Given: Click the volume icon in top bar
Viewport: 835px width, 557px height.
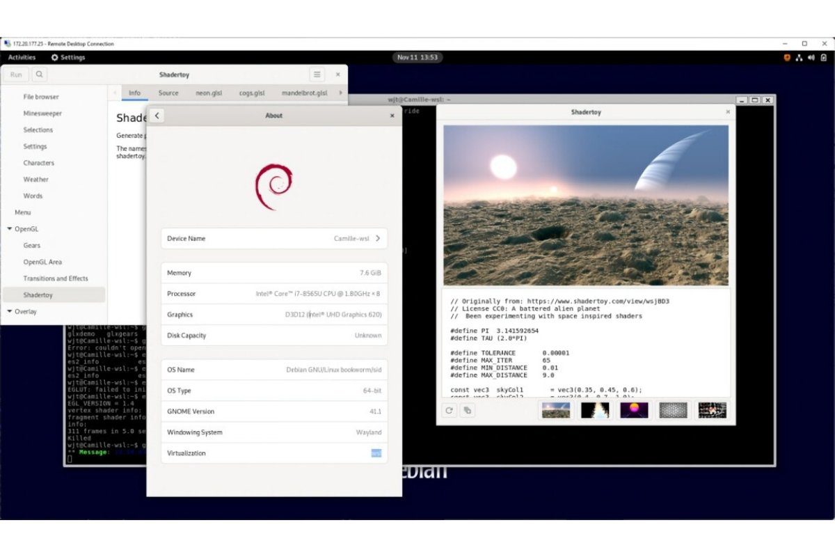Looking at the screenshot, I should pos(811,58).
